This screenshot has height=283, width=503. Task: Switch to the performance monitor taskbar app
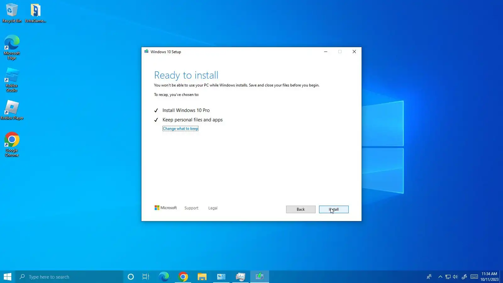click(240, 277)
